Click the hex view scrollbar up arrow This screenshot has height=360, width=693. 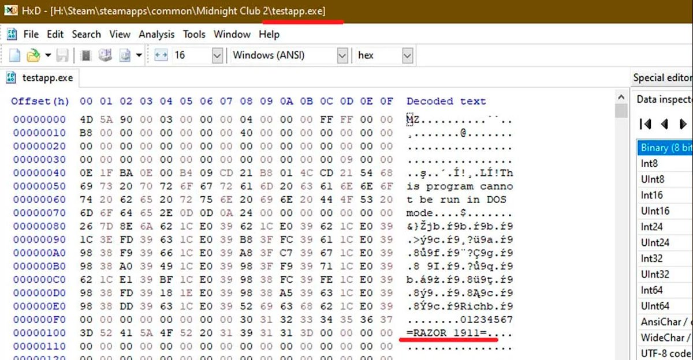621,97
